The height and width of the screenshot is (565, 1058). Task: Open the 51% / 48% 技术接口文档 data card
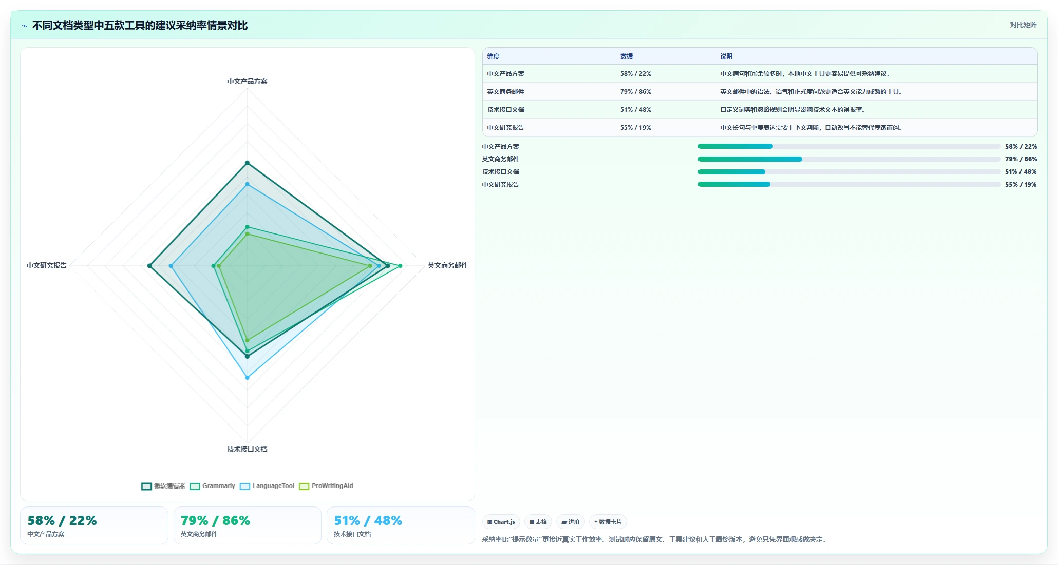[401, 525]
